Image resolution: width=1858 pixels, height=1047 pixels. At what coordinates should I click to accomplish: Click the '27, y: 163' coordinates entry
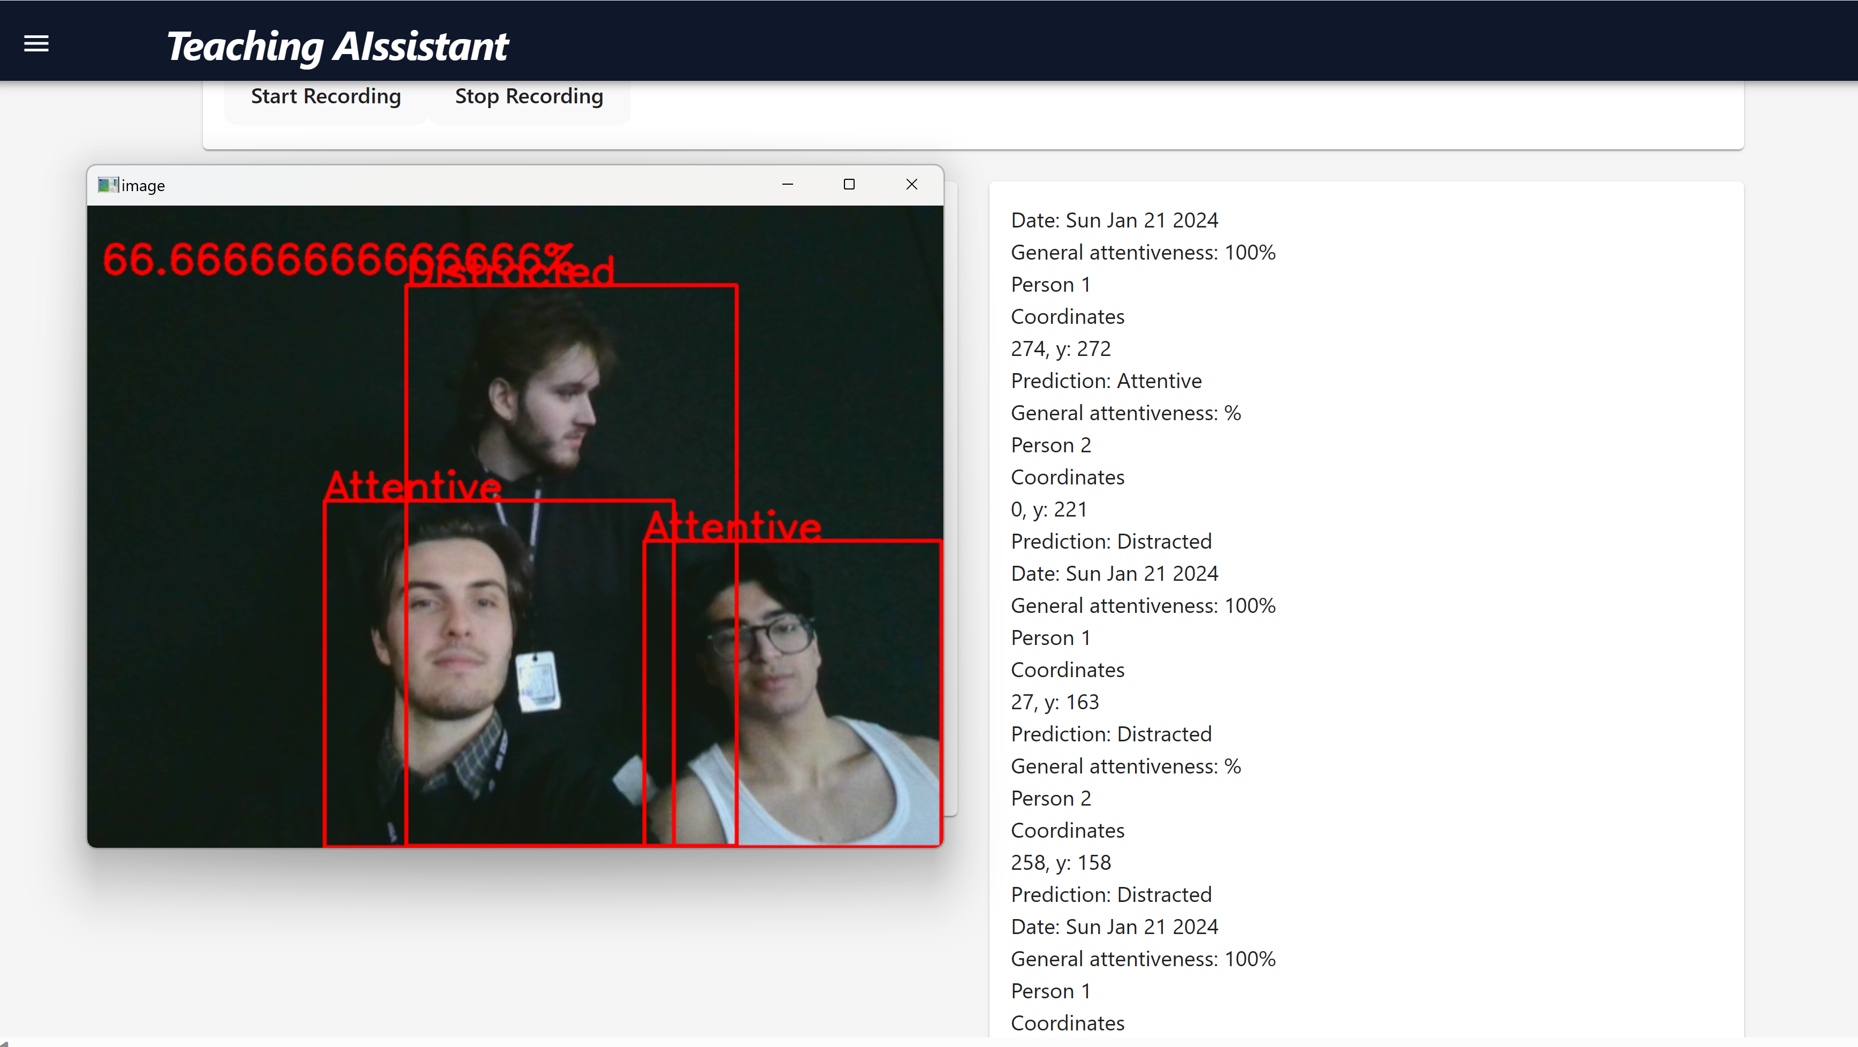tap(1055, 702)
